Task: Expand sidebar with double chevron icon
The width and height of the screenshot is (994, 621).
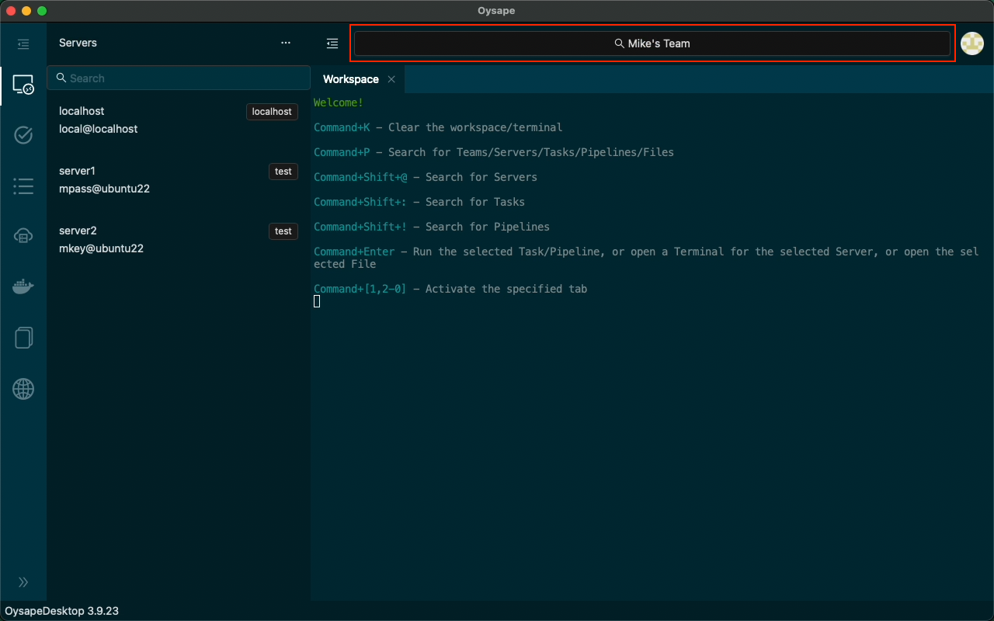Action: pos(23,582)
